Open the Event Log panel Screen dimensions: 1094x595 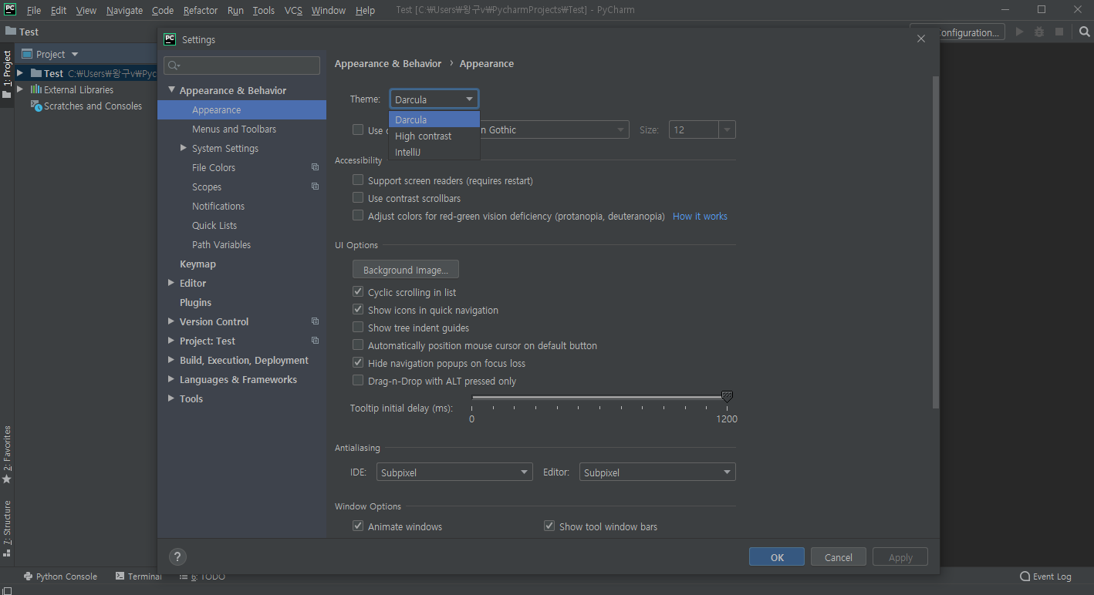1045,577
